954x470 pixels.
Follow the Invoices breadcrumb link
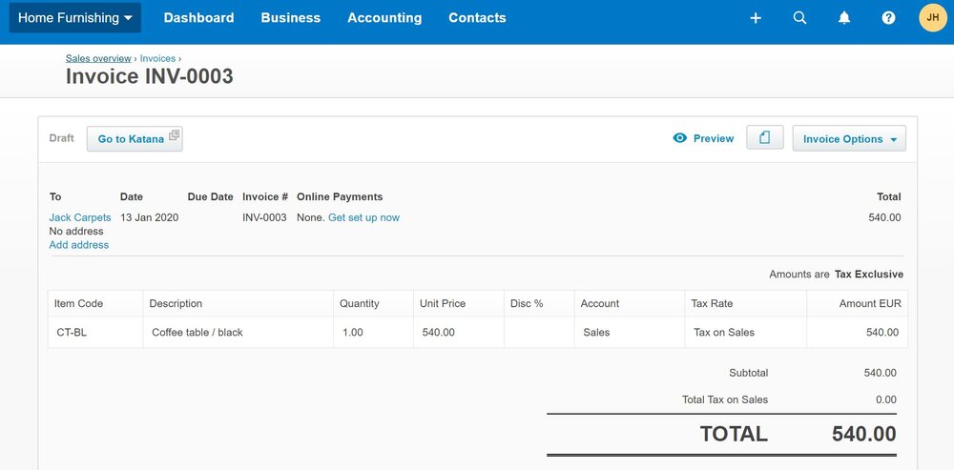(x=157, y=58)
